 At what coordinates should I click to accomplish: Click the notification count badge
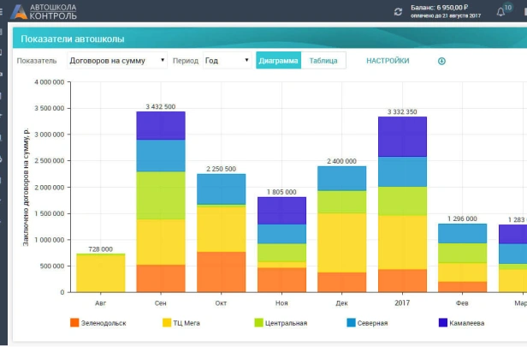point(508,7)
